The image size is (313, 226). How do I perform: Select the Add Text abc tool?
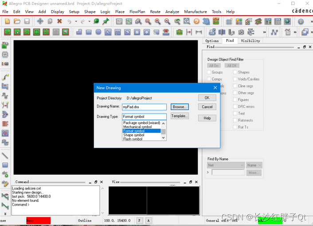click(5, 174)
